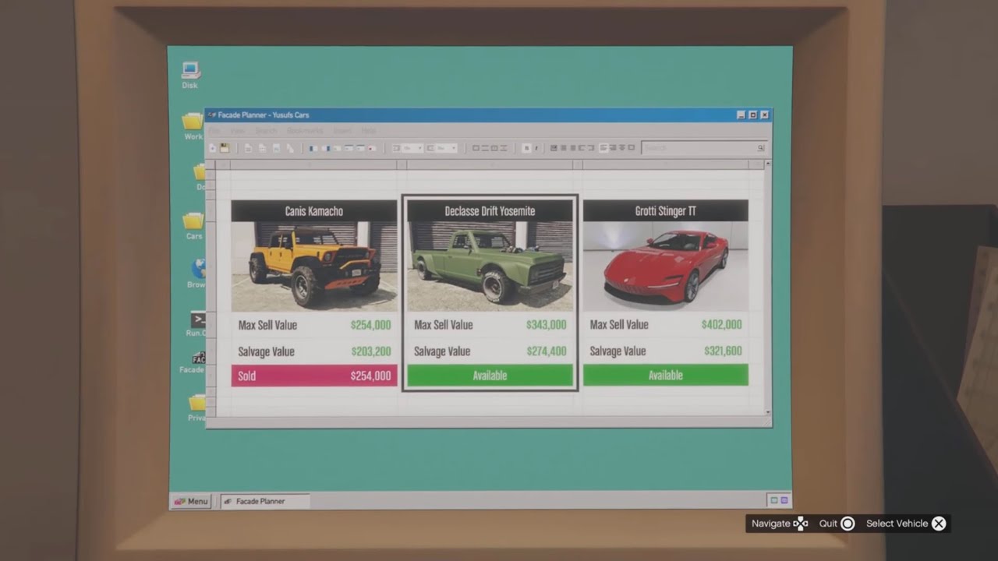Open the Menu start button on taskbar
Image resolution: width=998 pixels, height=561 pixels.
191,501
